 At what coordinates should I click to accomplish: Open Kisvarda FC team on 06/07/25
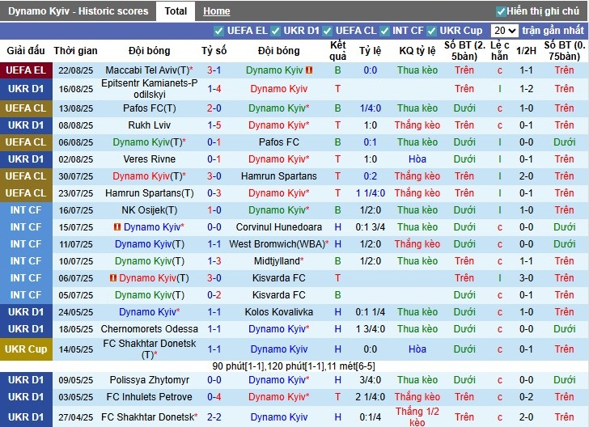coord(278,278)
